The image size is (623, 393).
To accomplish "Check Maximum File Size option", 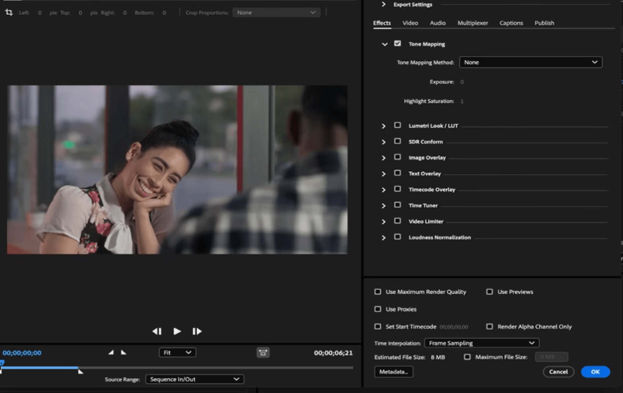I will tap(467, 357).
